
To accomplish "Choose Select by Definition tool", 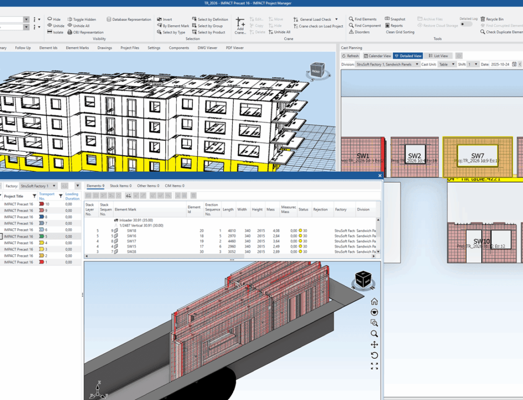I will [210, 19].
